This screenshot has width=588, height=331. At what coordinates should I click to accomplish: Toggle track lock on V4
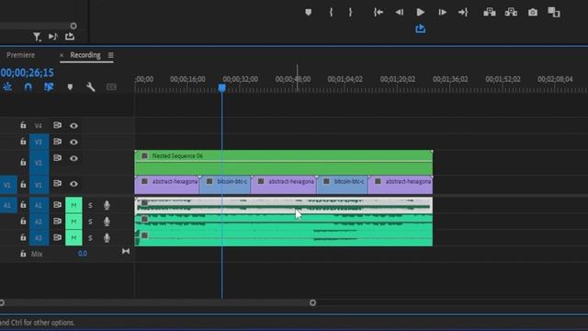click(x=23, y=125)
